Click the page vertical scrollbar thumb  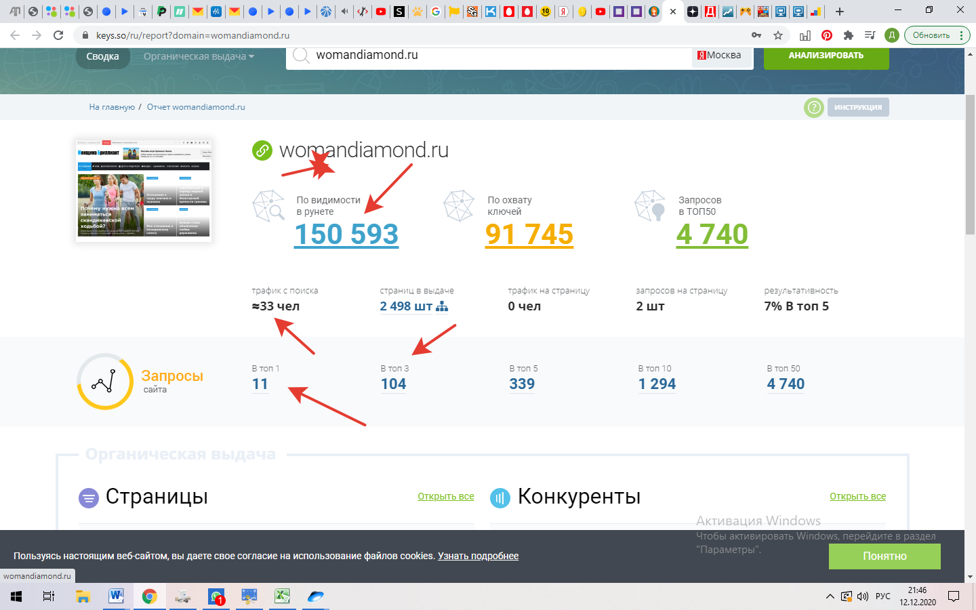(970, 165)
